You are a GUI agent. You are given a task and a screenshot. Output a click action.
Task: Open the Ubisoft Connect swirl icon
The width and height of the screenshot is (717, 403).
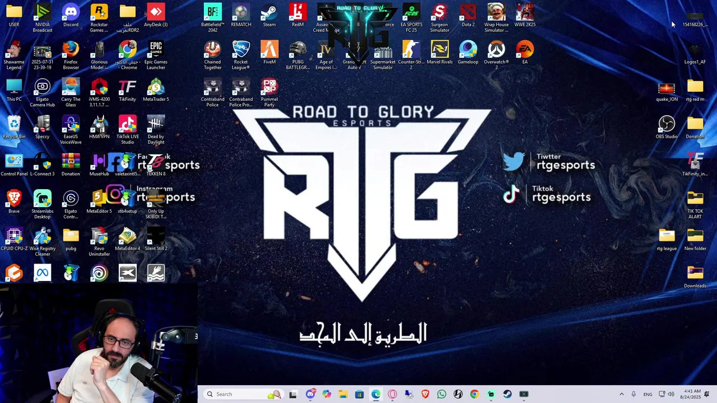[x=99, y=273]
